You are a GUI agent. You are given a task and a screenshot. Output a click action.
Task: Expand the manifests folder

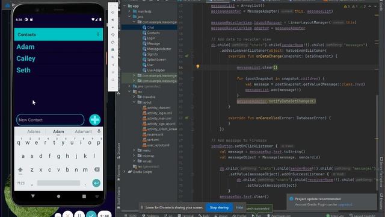(129, 11)
